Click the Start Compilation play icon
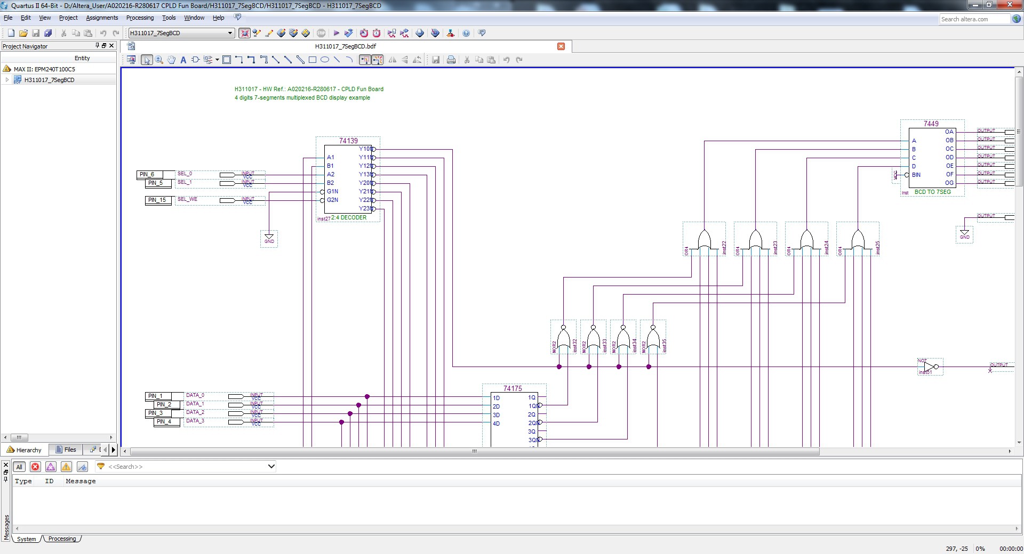The width and height of the screenshot is (1024, 554). (336, 33)
